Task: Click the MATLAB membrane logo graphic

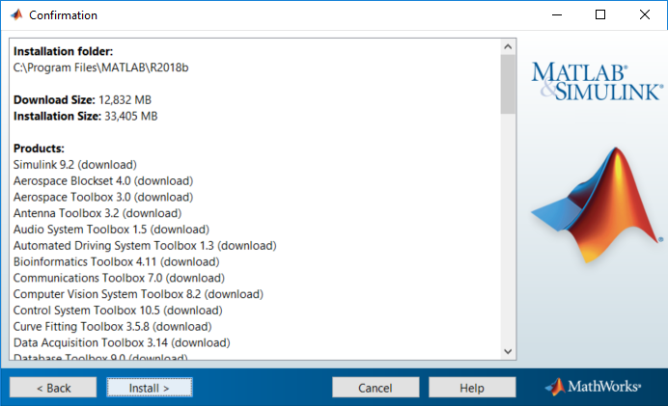Action: click(597, 204)
